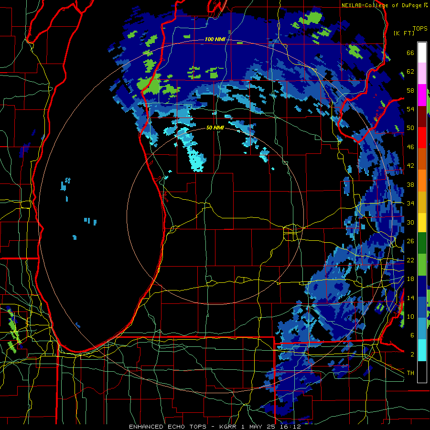Click the legend value 50
This screenshot has height=430, width=430.
tap(410, 128)
